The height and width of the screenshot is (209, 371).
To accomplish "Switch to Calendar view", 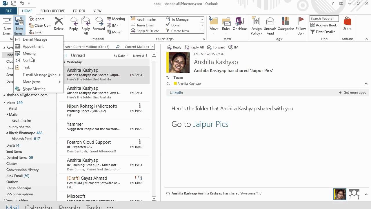I will tap(39, 207).
